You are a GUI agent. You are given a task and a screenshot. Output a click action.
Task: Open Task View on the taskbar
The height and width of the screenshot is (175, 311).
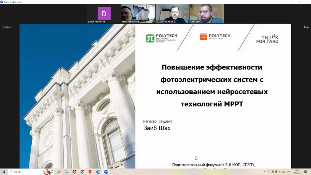tap(58, 172)
